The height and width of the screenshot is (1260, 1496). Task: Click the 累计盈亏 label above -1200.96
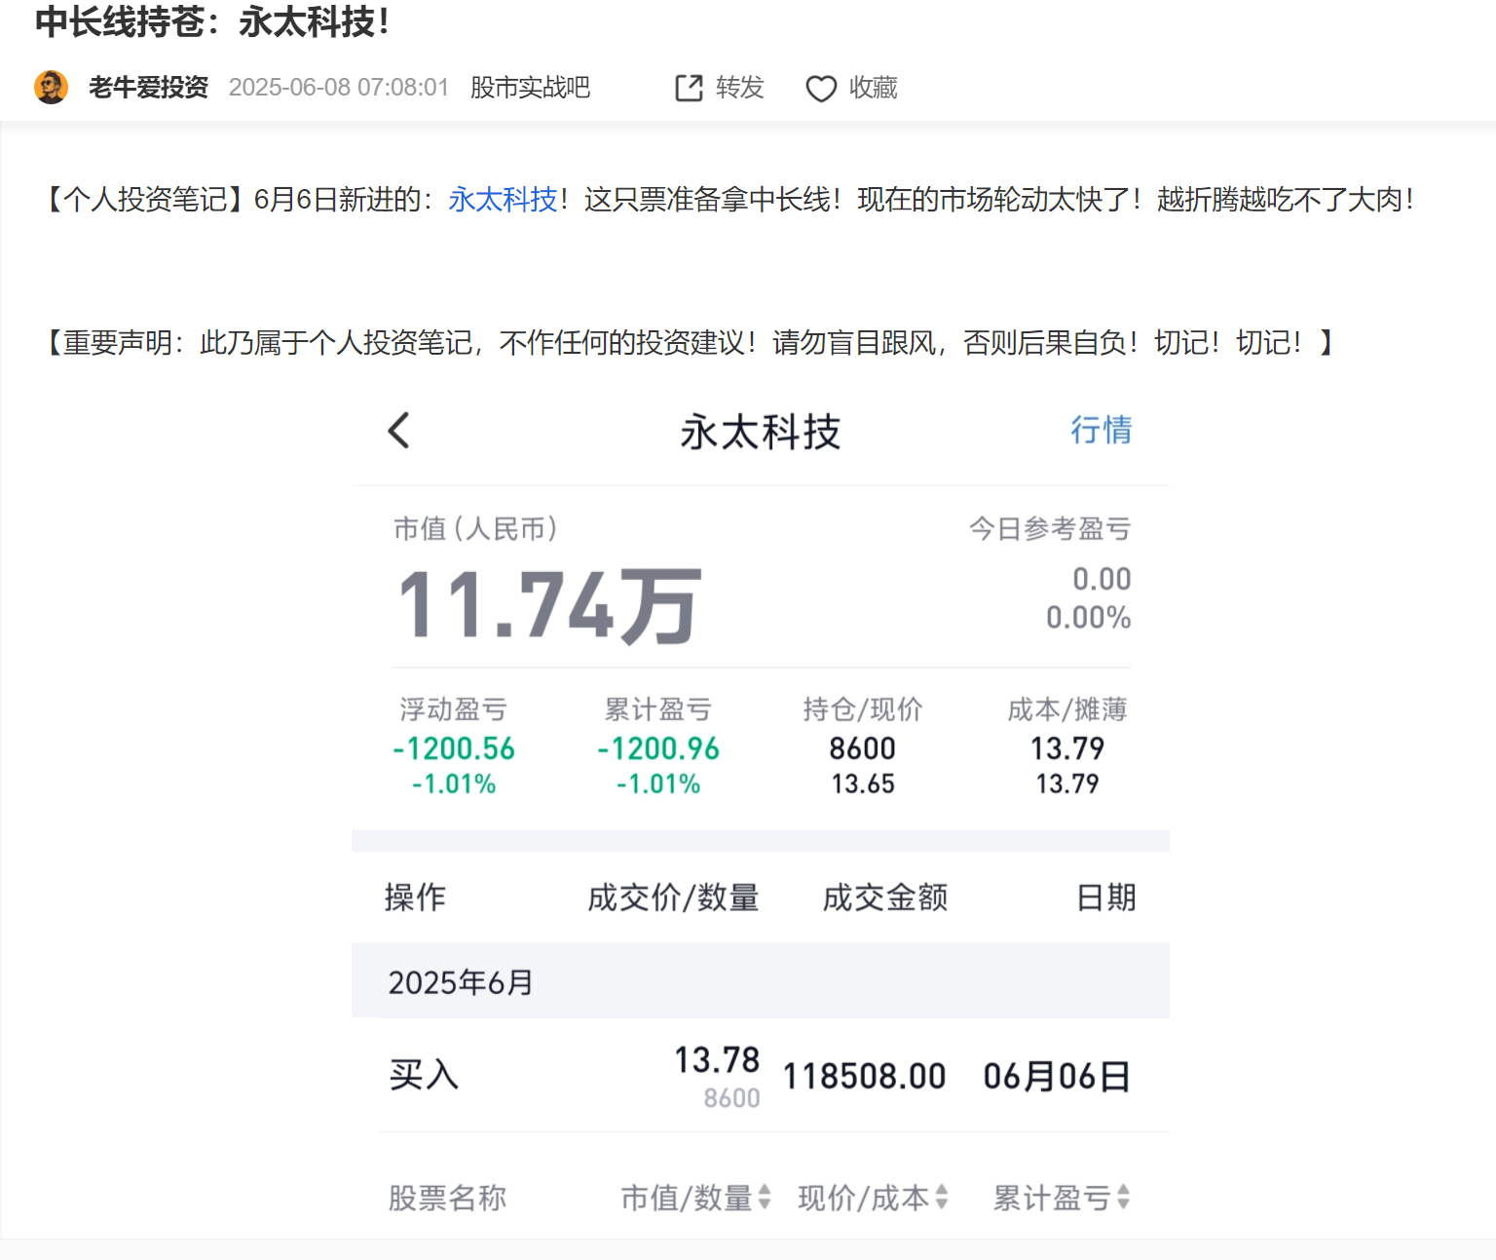click(658, 709)
